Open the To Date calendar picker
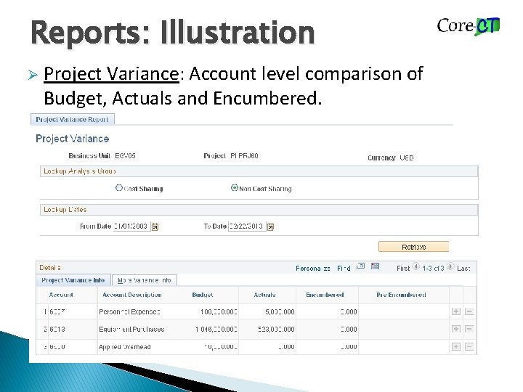Screen dimensions: 523x392 tap(270, 226)
